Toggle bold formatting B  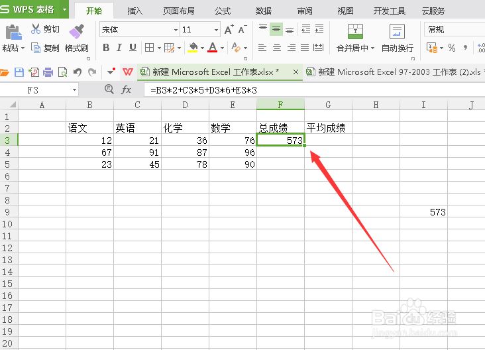pos(106,48)
